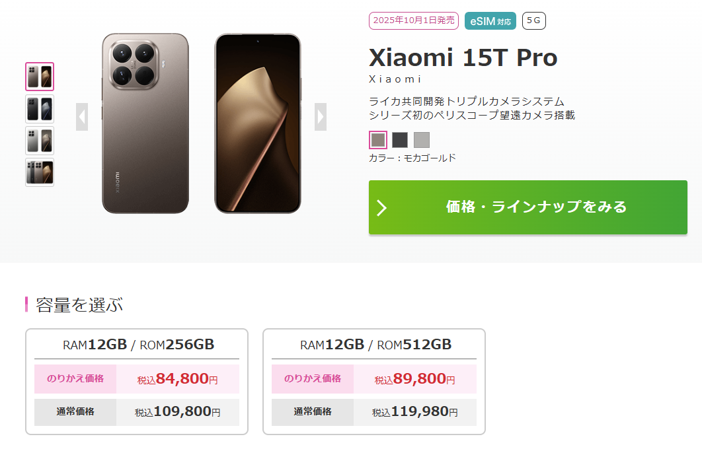Select the RAM12GB / ROM512GB capacity option
The width and height of the screenshot is (702, 451).
374,345
